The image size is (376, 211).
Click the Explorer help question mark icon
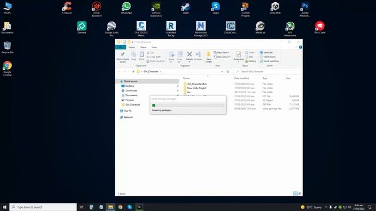[x=300, y=47]
